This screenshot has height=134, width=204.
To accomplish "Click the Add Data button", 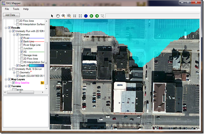I will tap(11, 15).
